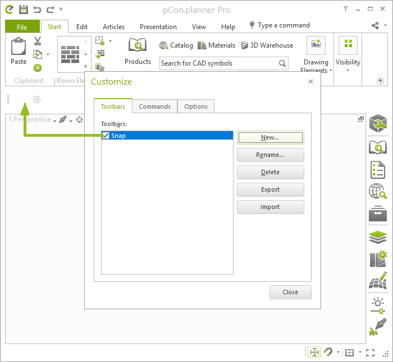Click the Copy icon in Clipboard group
This screenshot has width=393, height=362.
38,54
